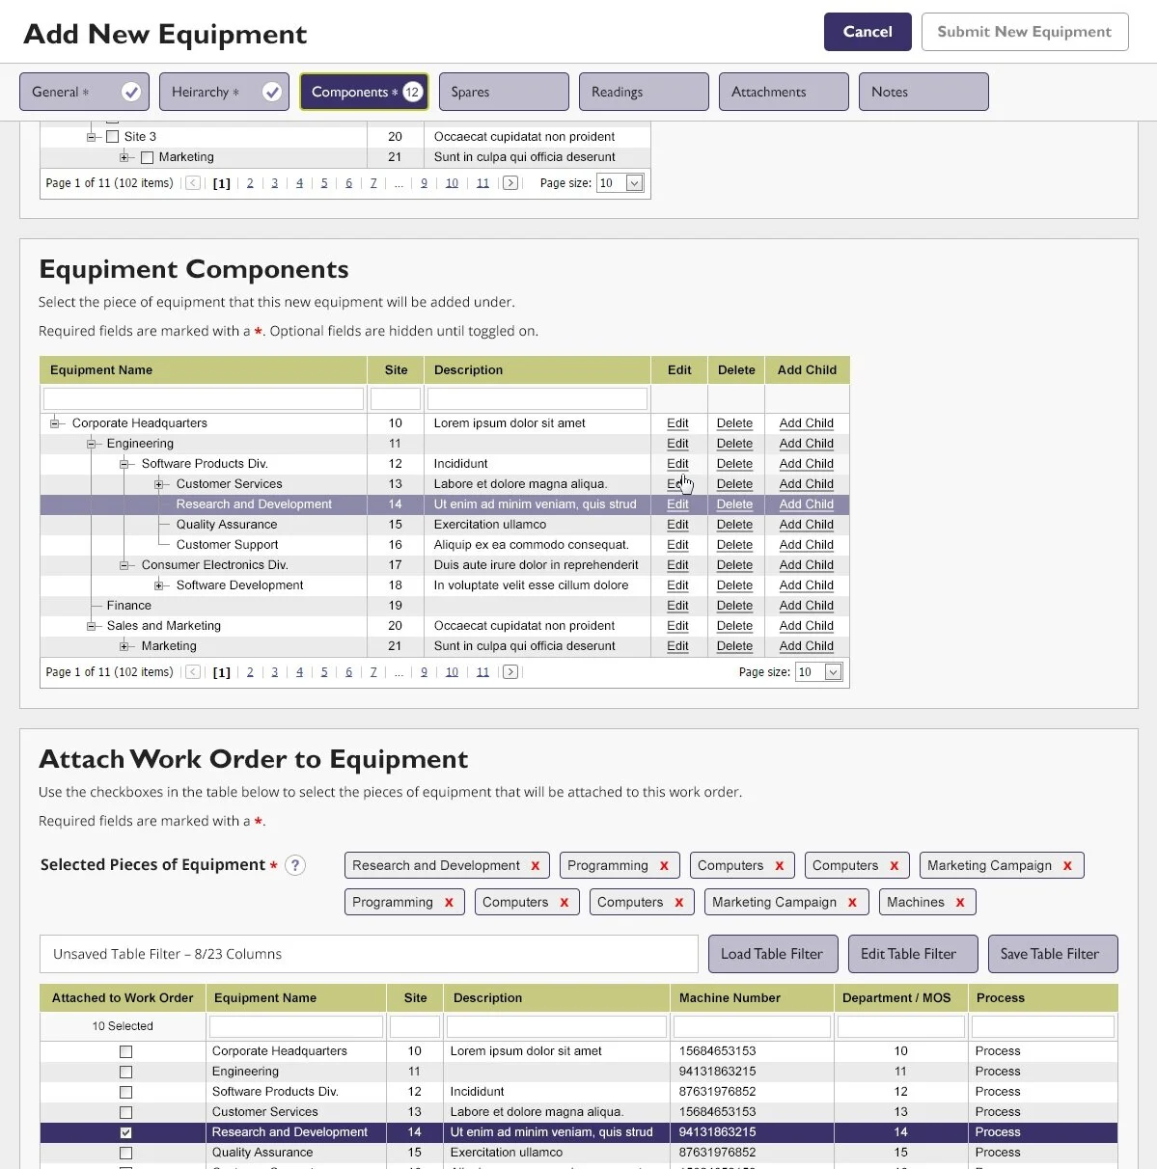Open help for Selected Pieces of Equipment
The height and width of the screenshot is (1169, 1157).
click(x=296, y=865)
